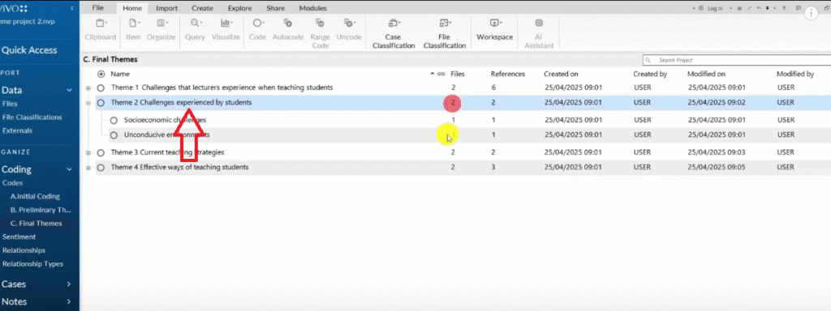Expand Theme 3 Current teaching strategies
The image size is (831, 311).
(x=88, y=153)
